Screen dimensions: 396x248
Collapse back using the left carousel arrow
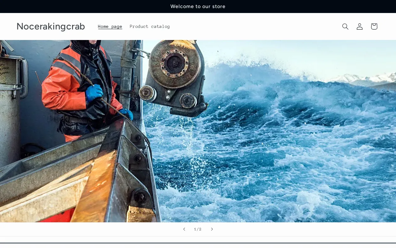184,229
